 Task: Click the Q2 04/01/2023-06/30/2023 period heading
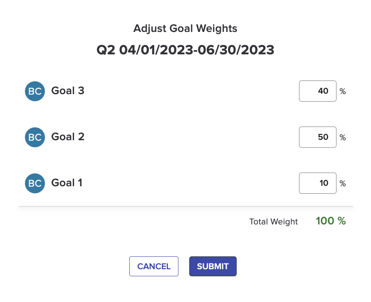[185, 50]
